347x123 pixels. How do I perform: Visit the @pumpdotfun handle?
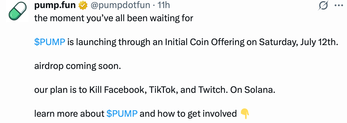120,5
